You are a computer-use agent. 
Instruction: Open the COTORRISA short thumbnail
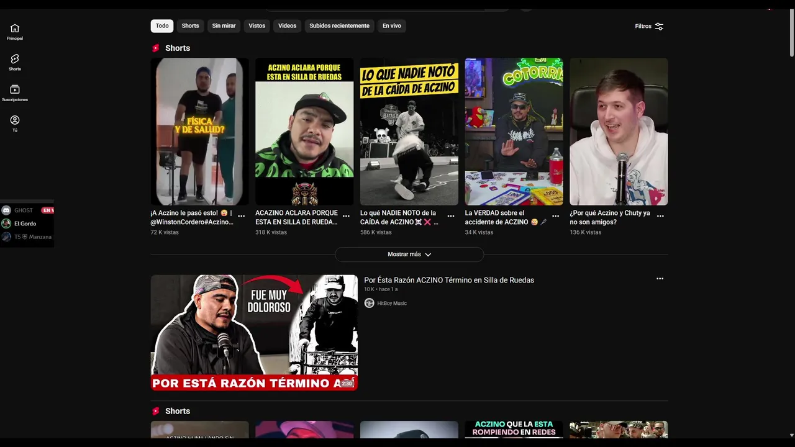514,132
